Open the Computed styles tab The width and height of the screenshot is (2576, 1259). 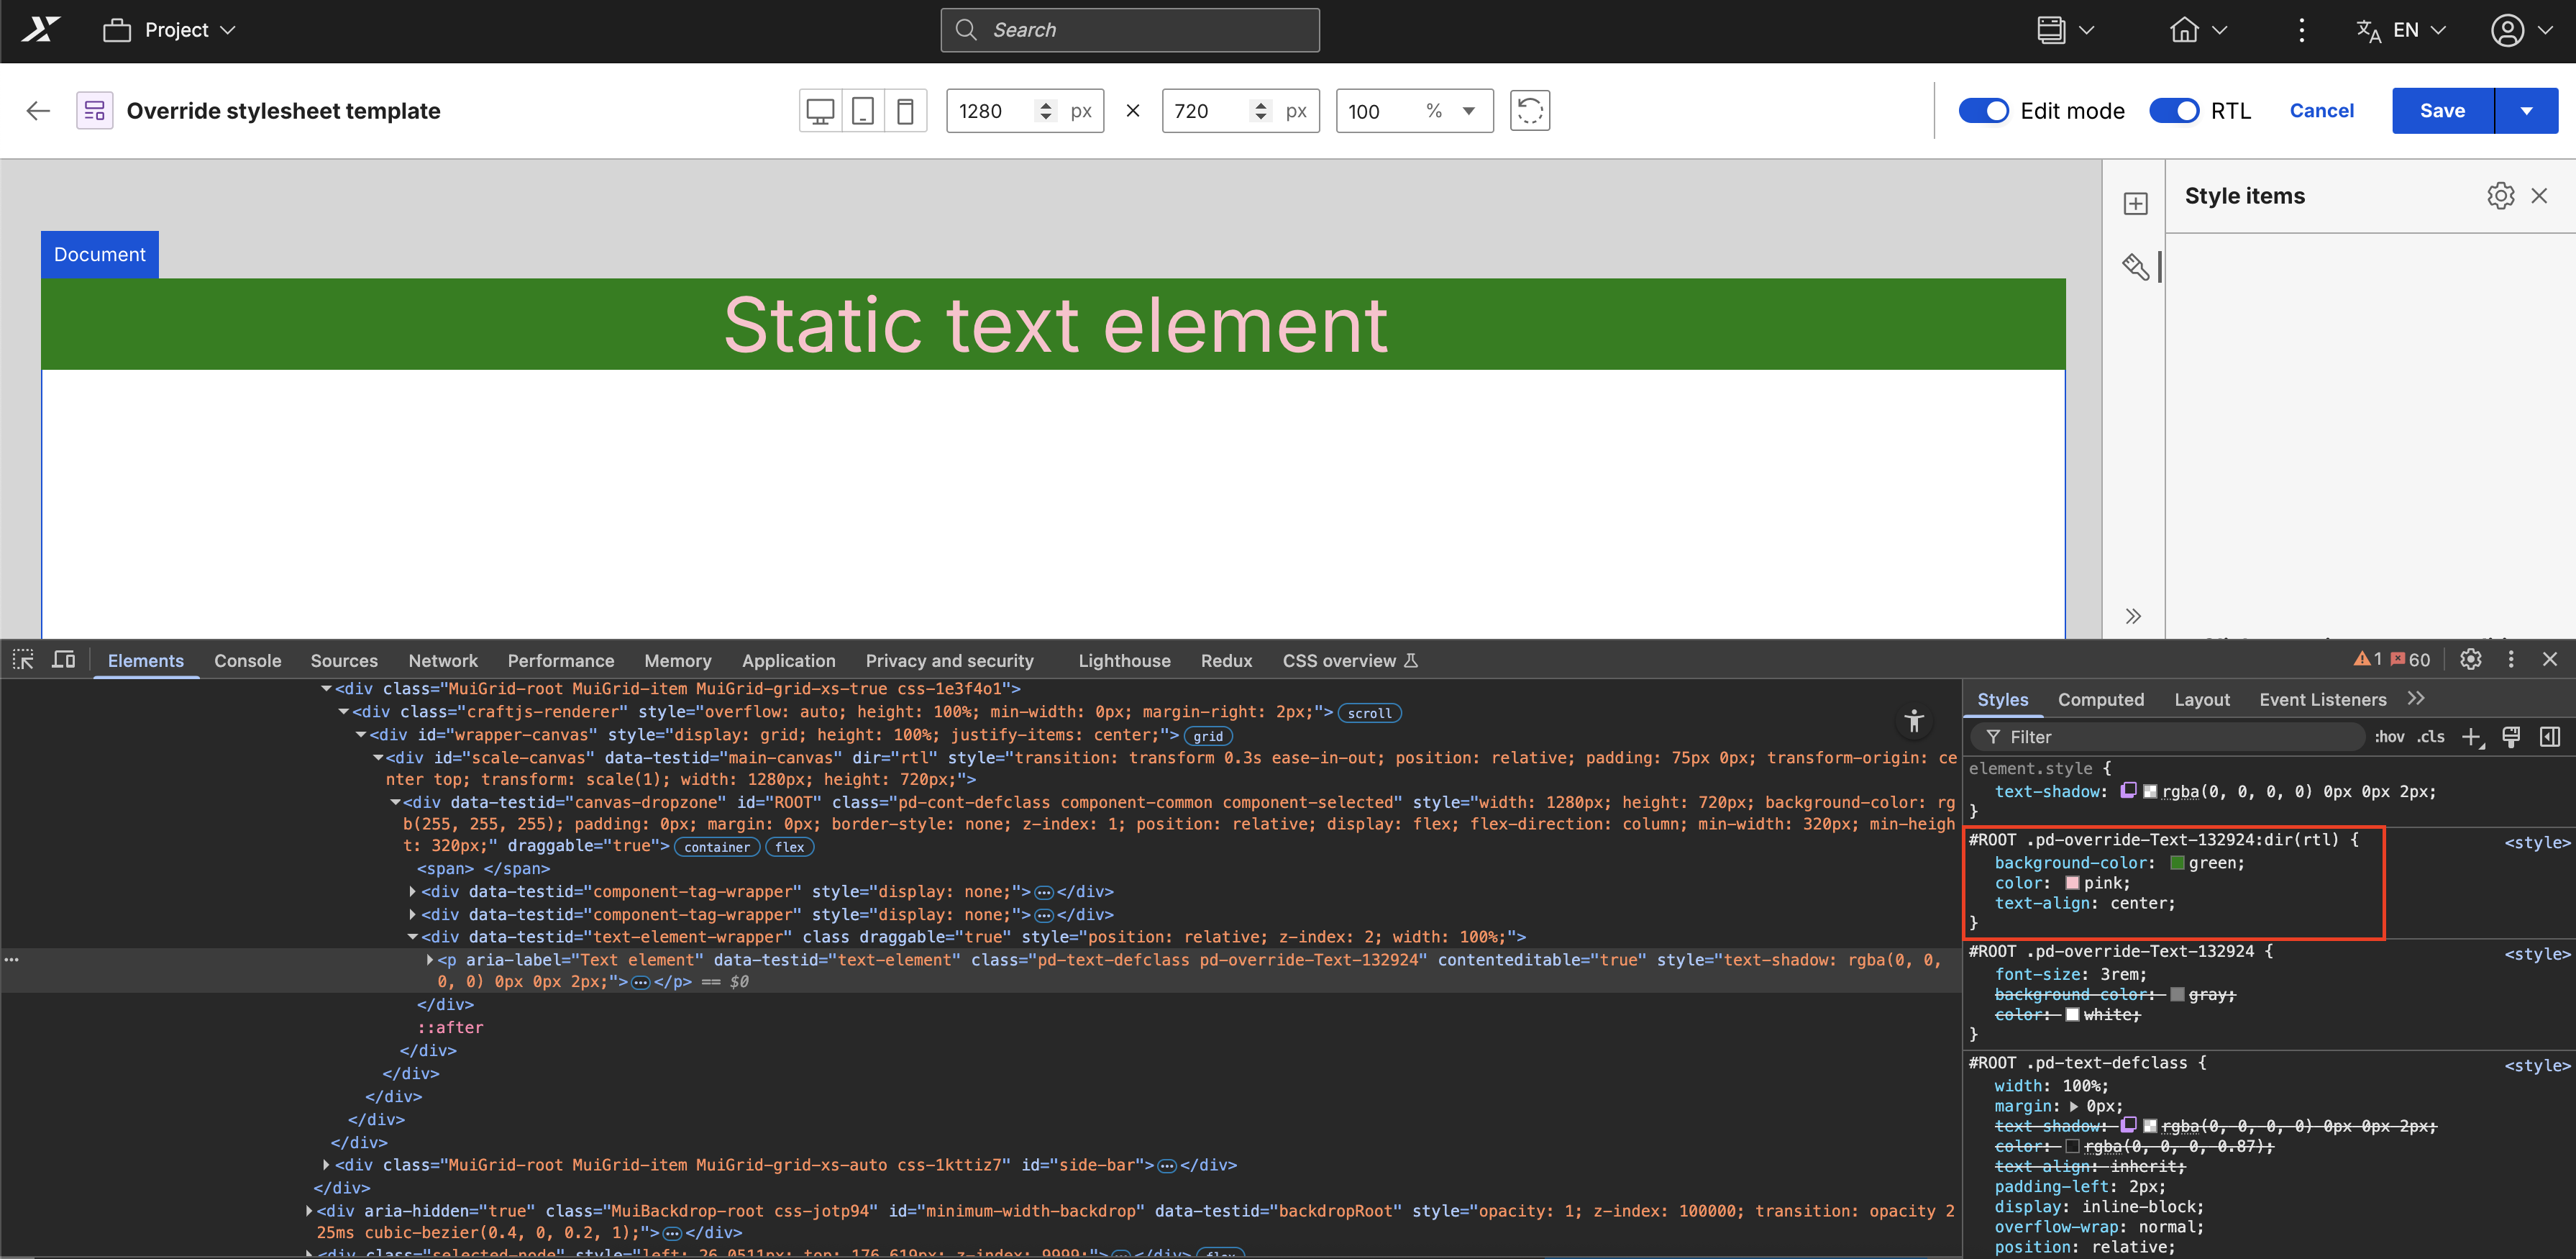pyautogui.click(x=2100, y=700)
